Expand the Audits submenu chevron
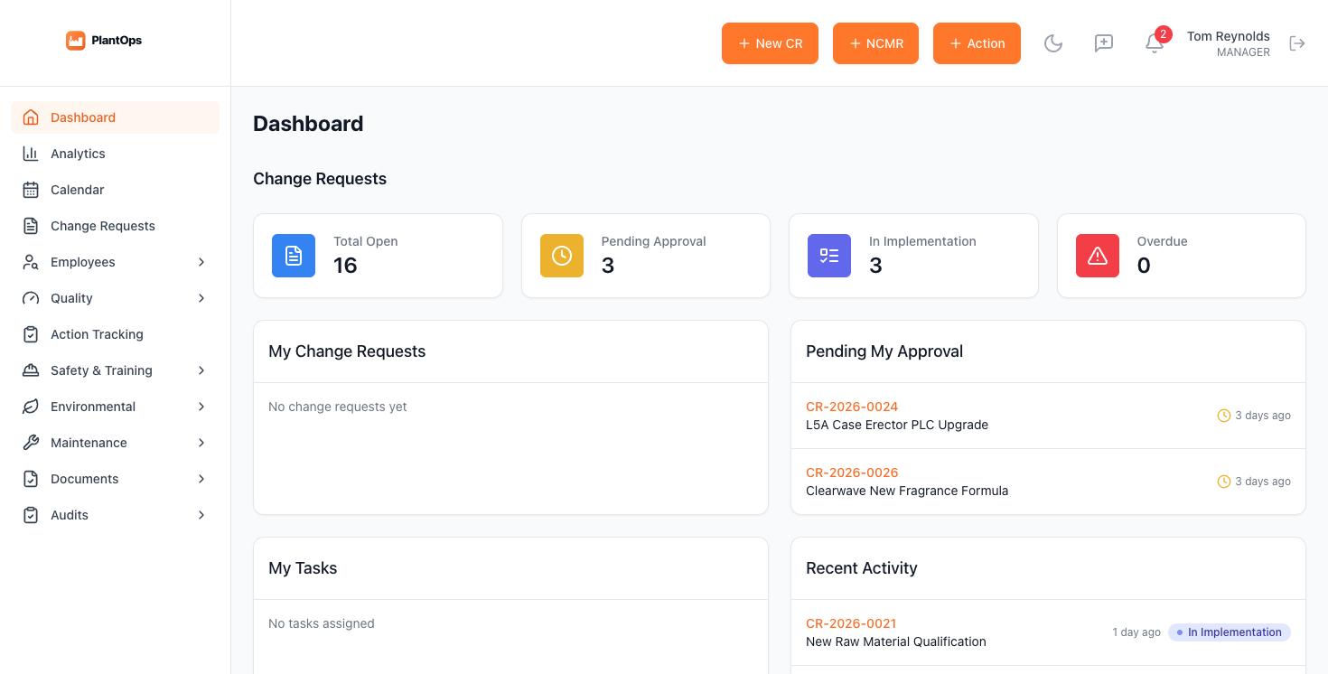Viewport: 1328px width, 674px height. click(x=201, y=515)
